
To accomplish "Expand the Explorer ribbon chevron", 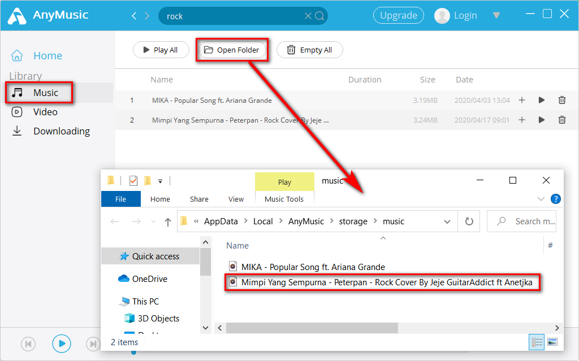I will pyautogui.click(x=541, y=199).
